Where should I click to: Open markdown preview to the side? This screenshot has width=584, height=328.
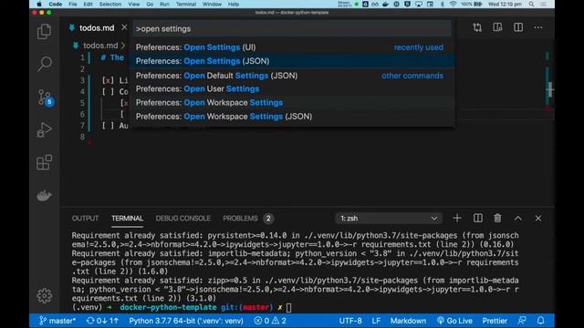[497, 27]
